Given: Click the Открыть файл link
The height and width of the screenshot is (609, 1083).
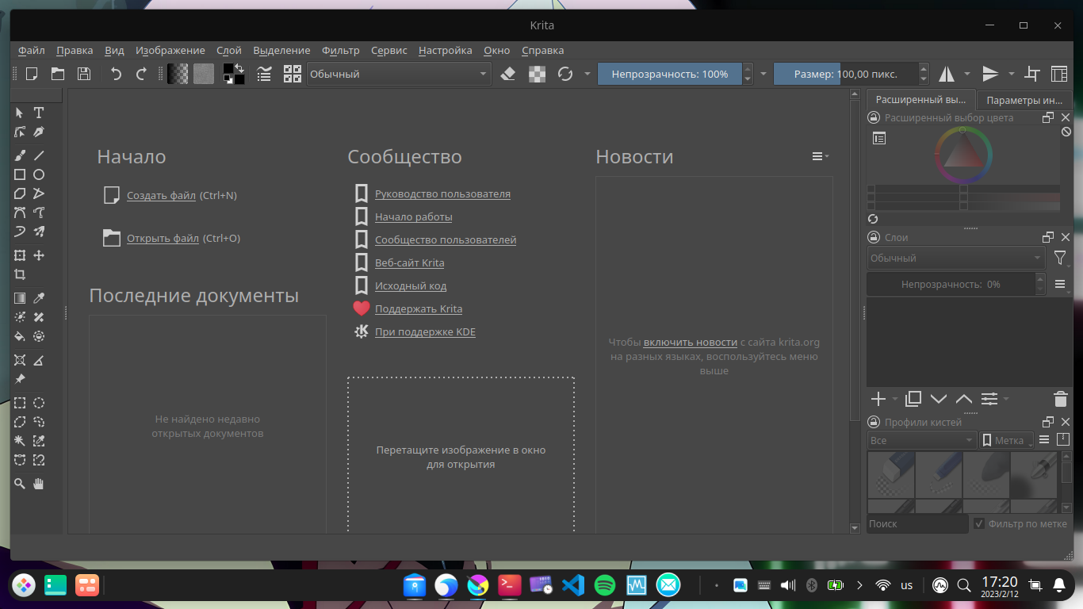Looking at the screenshot, I should coord(163,238).
